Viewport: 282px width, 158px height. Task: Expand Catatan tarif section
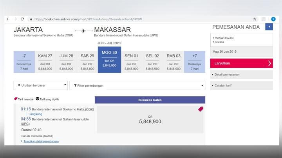[x=223, y=85]
